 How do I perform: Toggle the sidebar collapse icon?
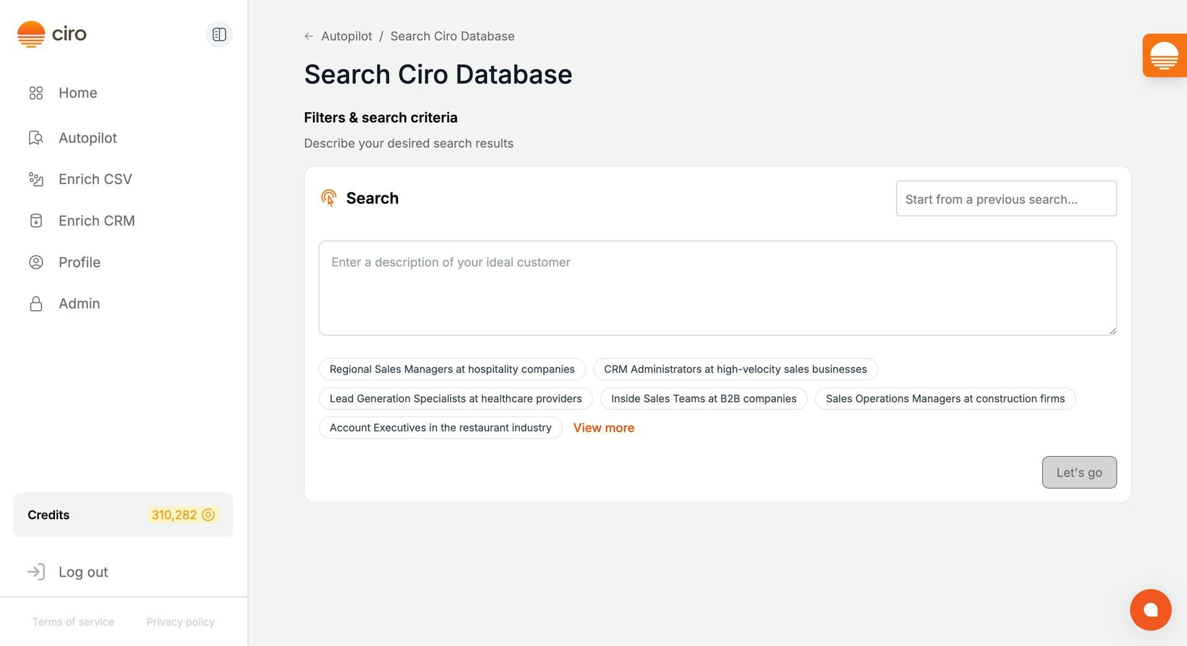coord(219,35)
